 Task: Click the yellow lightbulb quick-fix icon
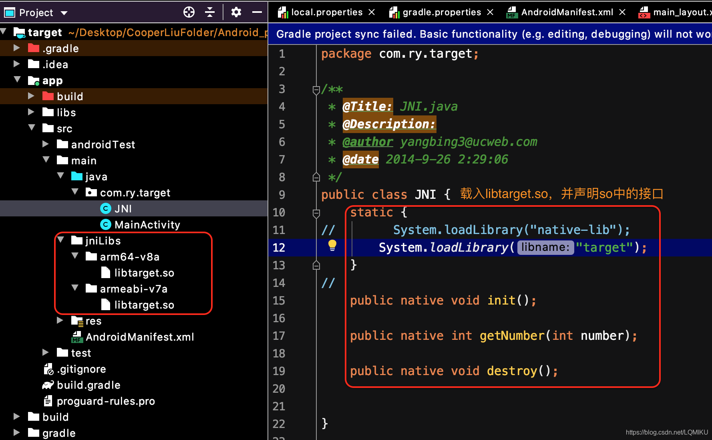tap(332, 245)
